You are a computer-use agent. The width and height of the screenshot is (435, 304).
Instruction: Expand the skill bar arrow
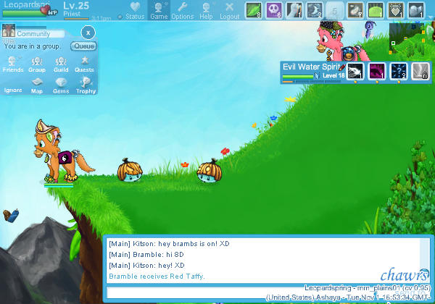430,17
